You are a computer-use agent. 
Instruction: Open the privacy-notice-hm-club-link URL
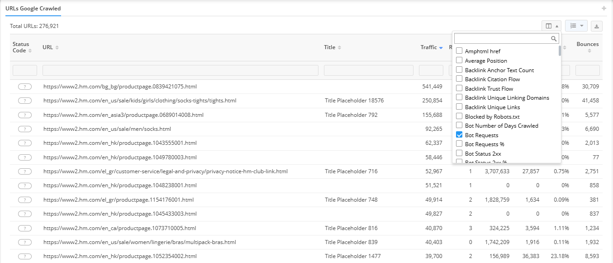165,171
